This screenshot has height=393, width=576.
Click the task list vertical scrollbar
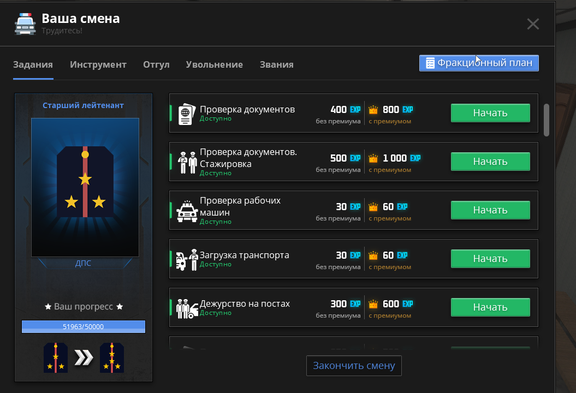pos(547,119)
